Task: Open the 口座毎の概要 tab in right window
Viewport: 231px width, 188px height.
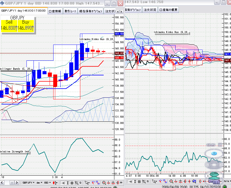Action: pos(168,10)
